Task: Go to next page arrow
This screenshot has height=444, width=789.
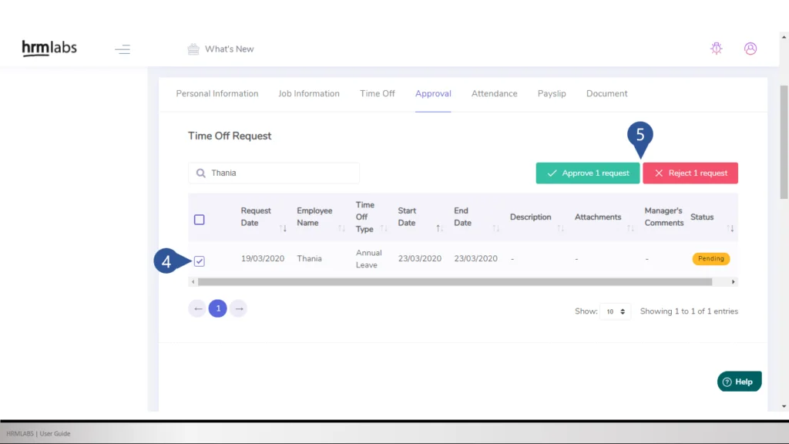Action: (x=239, y=309)
